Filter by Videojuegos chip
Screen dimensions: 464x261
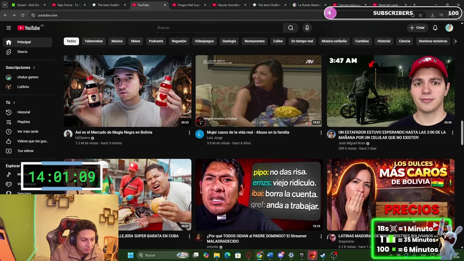[x=204, y=41]
